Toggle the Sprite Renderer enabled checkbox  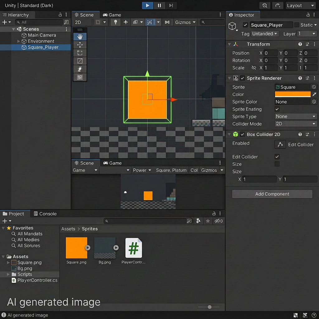click(x=242, y=78)
